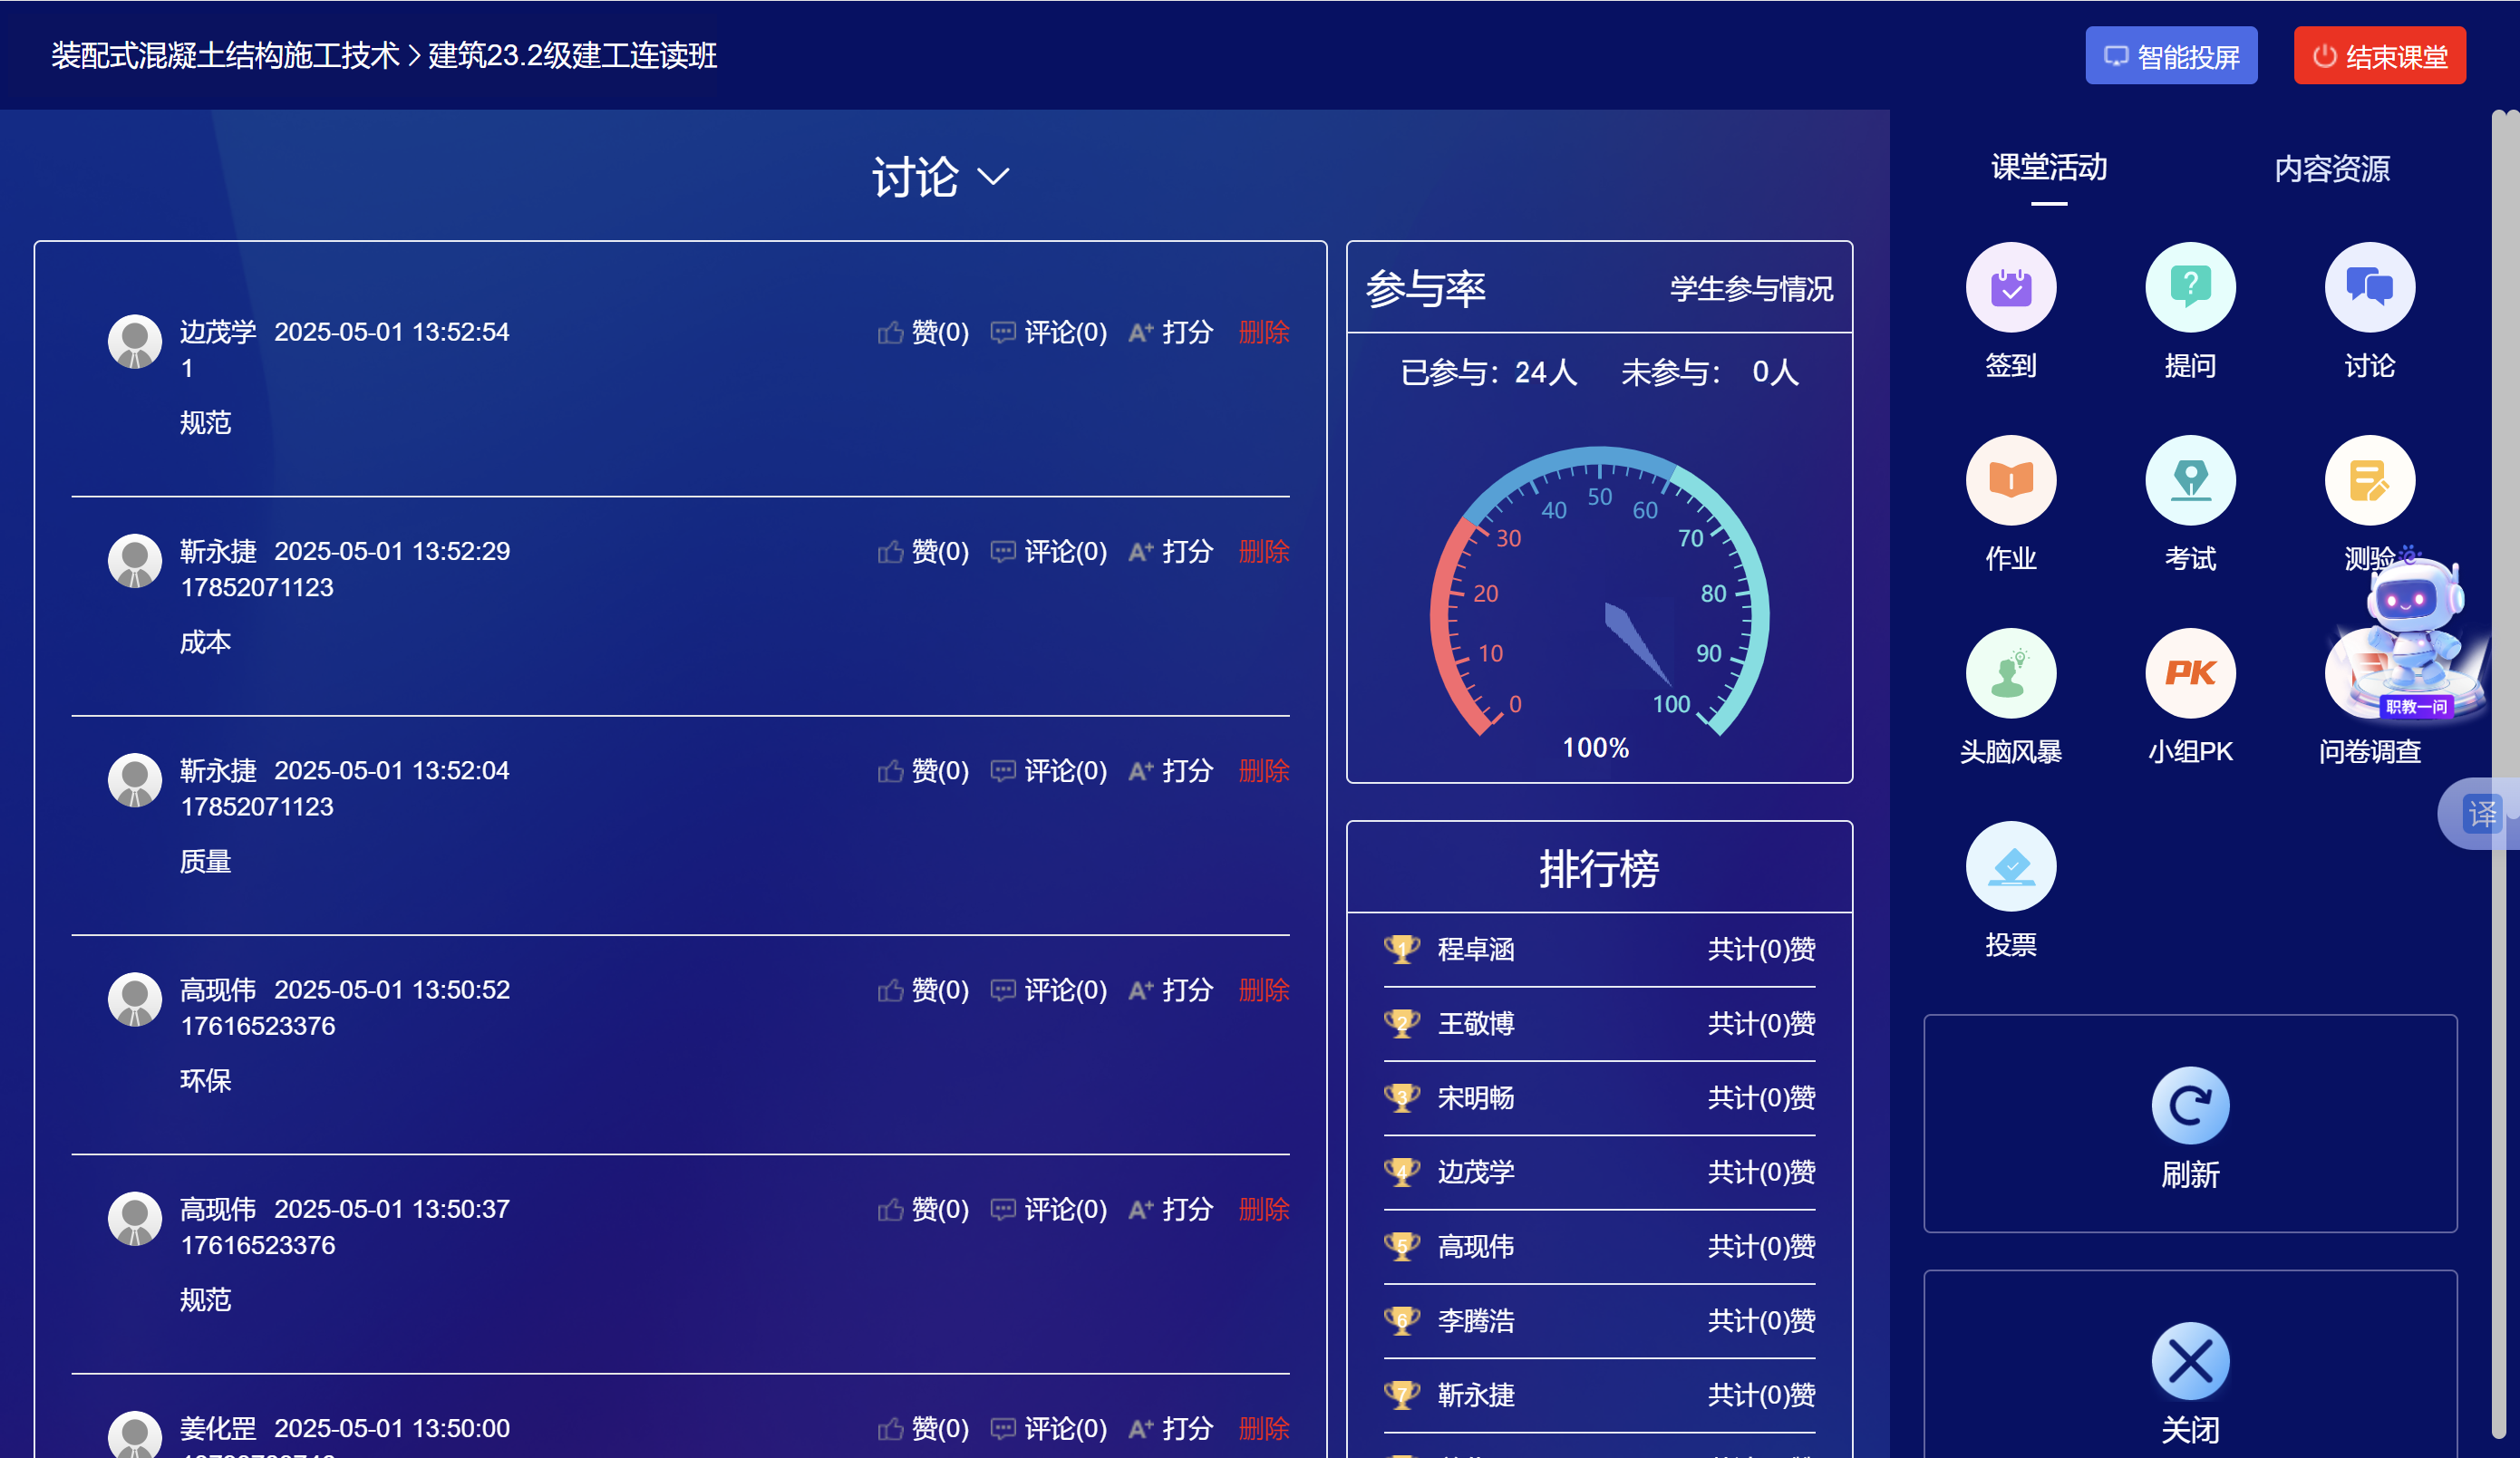Delete 姜化罡's 13:50:00 post
The height and width of the screenshot is (1458, 2520).
pos(1264,1429)
